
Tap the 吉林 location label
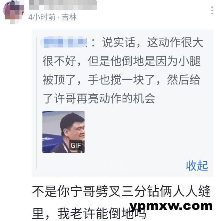pos(69,17)
